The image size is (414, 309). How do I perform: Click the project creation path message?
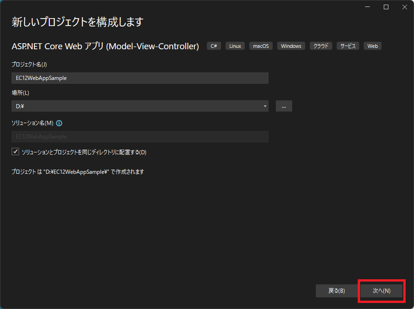coord(78,172)
